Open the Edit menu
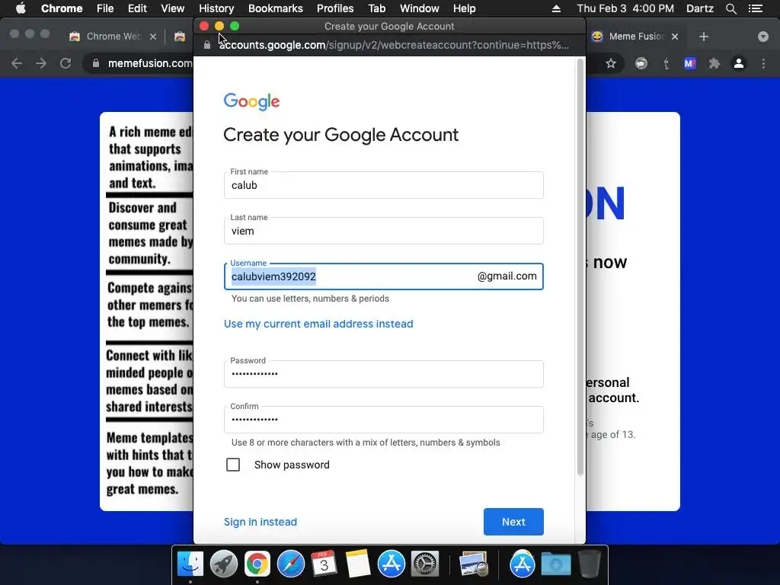The width and height of the screenshot is (780, 585). coord(137,8)
